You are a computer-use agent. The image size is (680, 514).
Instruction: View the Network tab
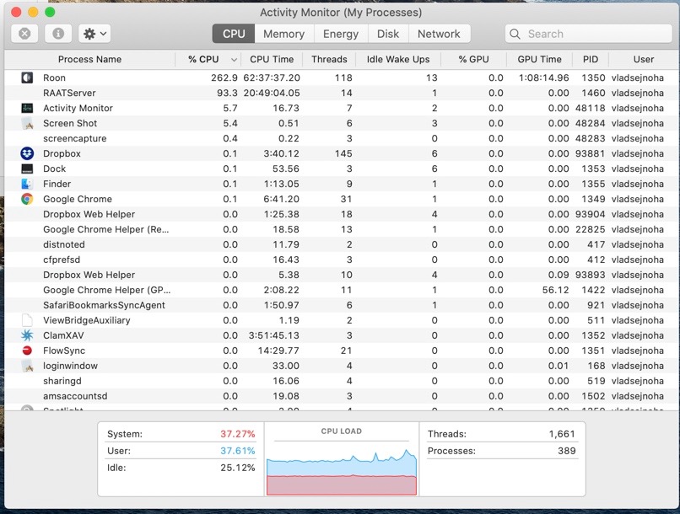(439, 34)
